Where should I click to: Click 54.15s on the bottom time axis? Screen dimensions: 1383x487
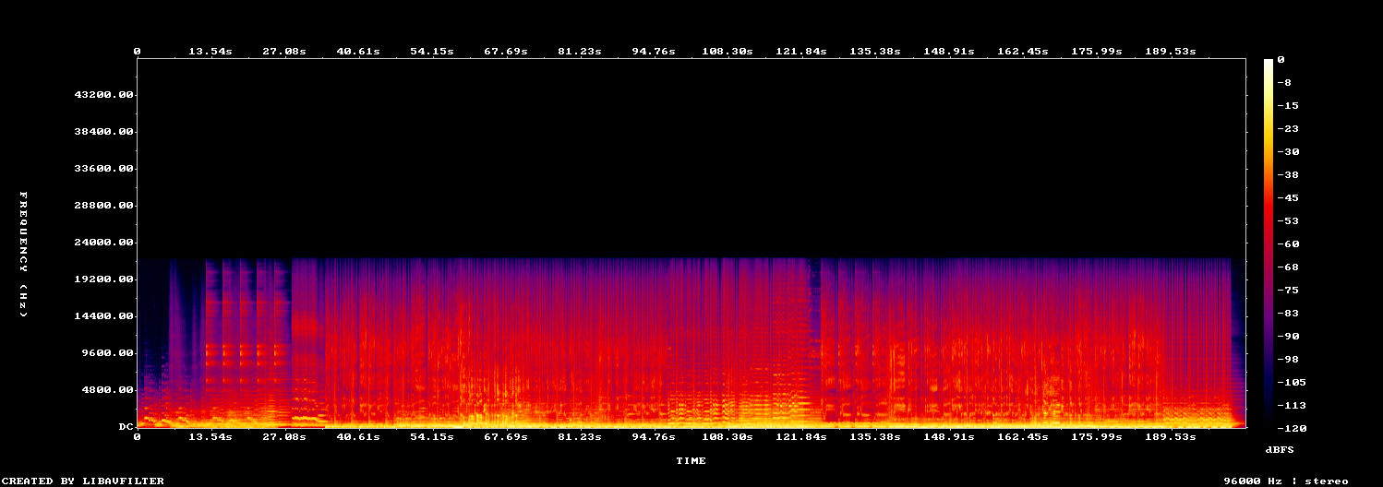(432, 436)
